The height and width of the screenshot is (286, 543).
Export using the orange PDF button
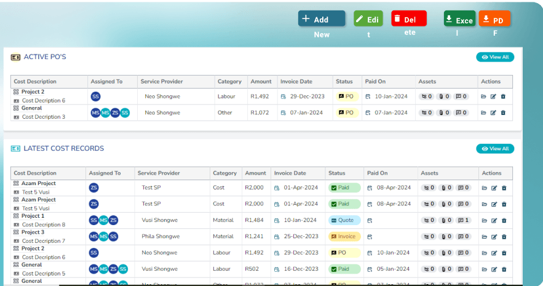coord(494,19)
